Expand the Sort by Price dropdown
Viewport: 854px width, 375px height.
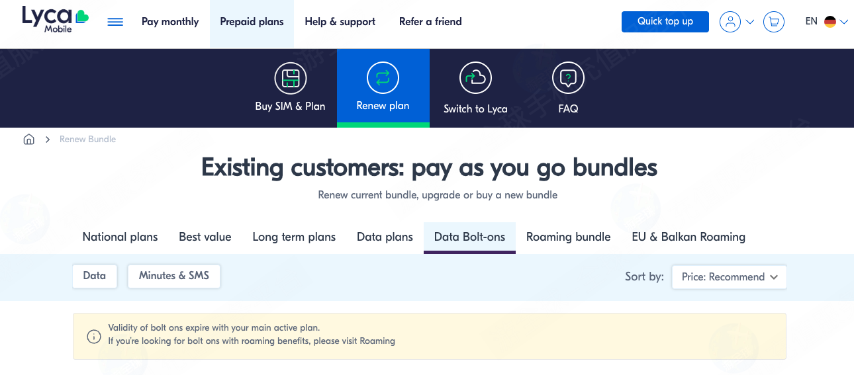pos(729,277)
